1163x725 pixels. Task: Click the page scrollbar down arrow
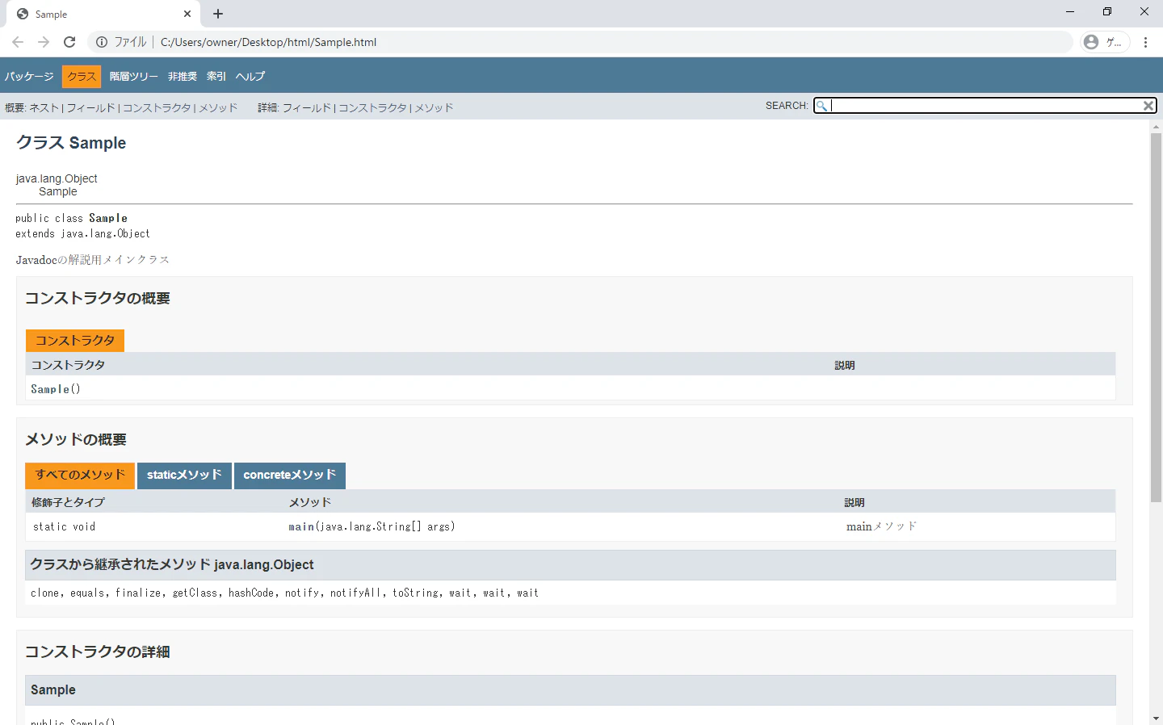click(x=1157, y=719)
